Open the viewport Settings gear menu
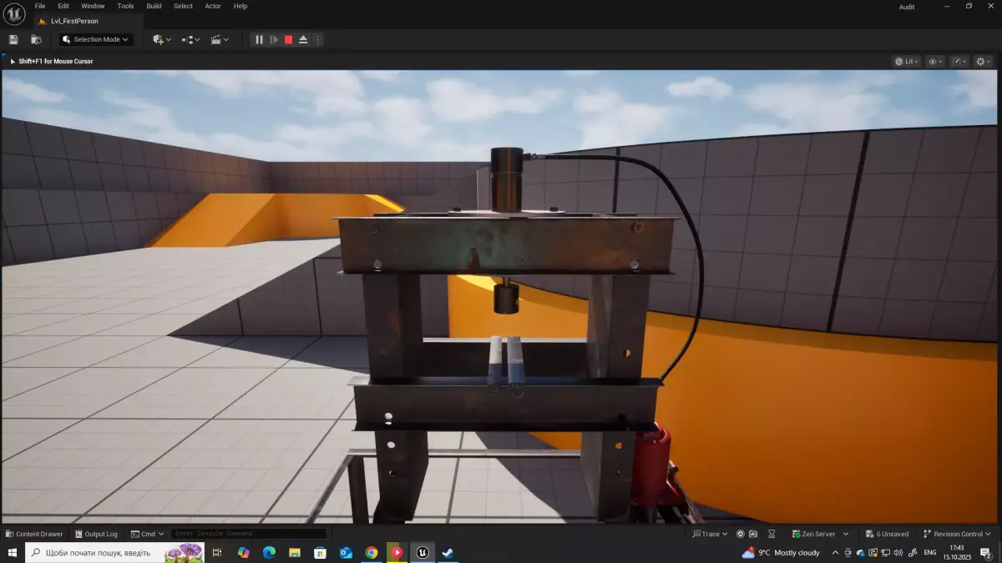Image resolution: width=1002 pixels, height=563 pixels. point(981,61)
